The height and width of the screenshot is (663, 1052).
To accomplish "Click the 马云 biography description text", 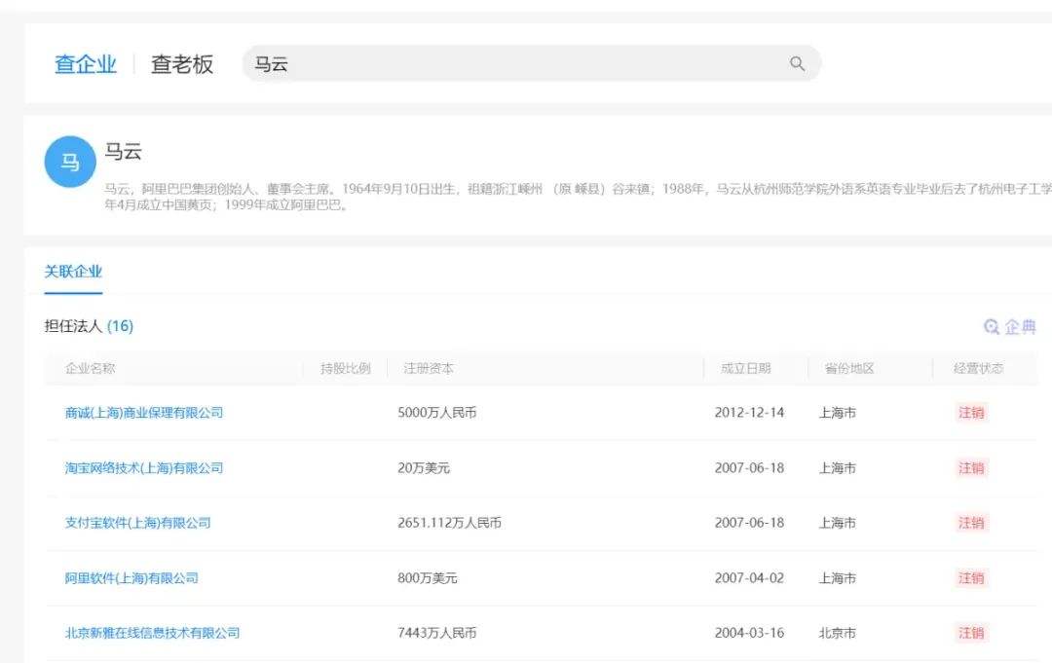I will 578,197.
